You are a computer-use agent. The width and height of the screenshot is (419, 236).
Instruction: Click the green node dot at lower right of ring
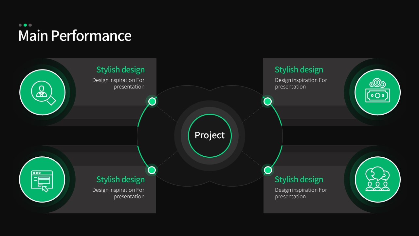coord(268,170)
